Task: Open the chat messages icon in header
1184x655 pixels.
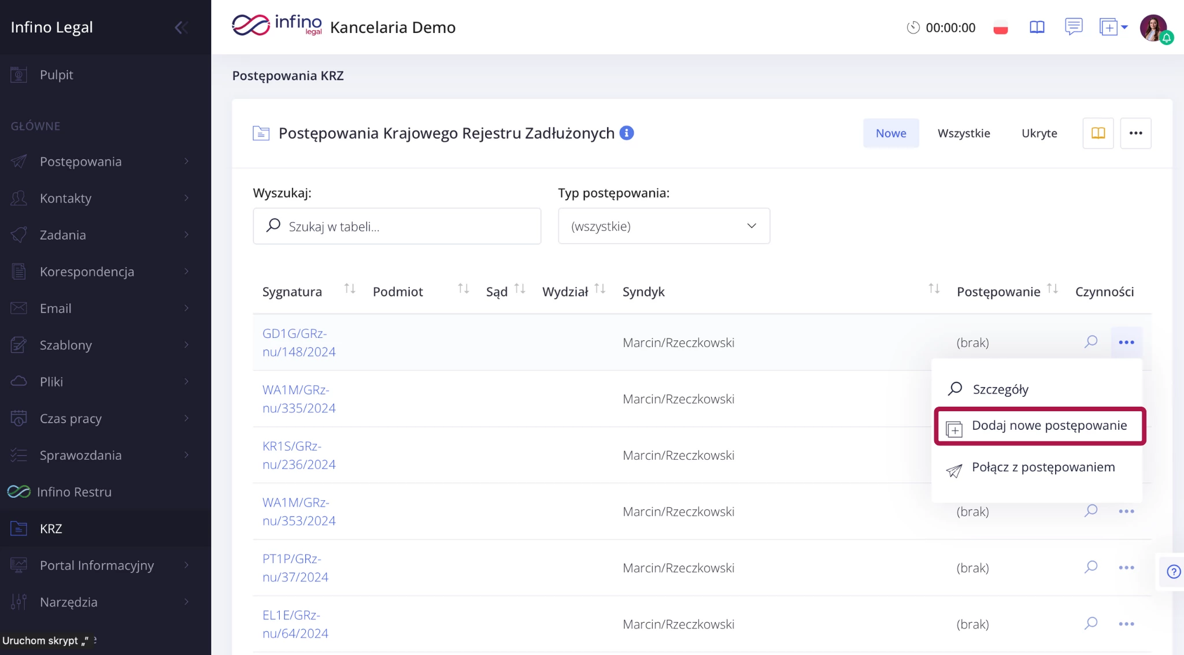Action: click(x=1073, y=27)
